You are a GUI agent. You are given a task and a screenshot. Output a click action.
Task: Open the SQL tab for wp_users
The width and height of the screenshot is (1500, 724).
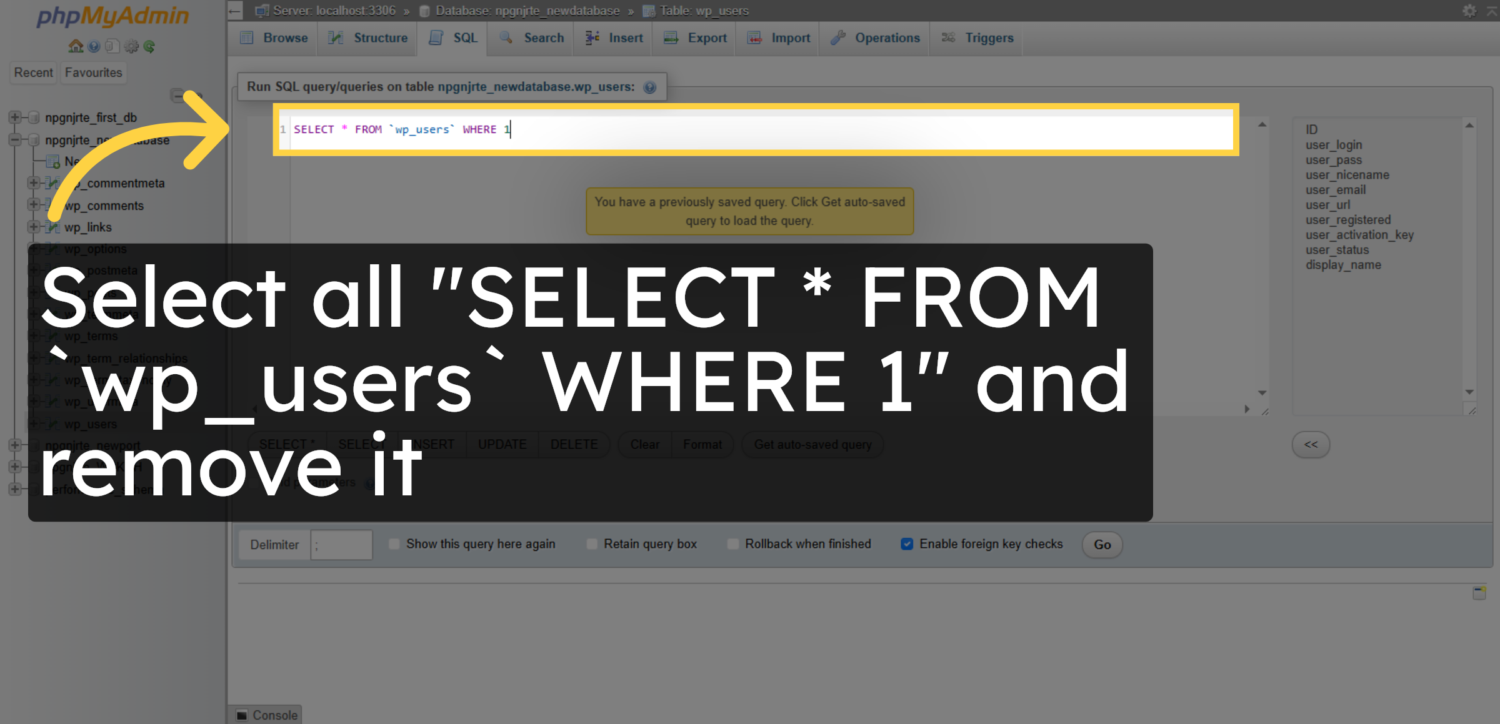click(x=452, y=37)
